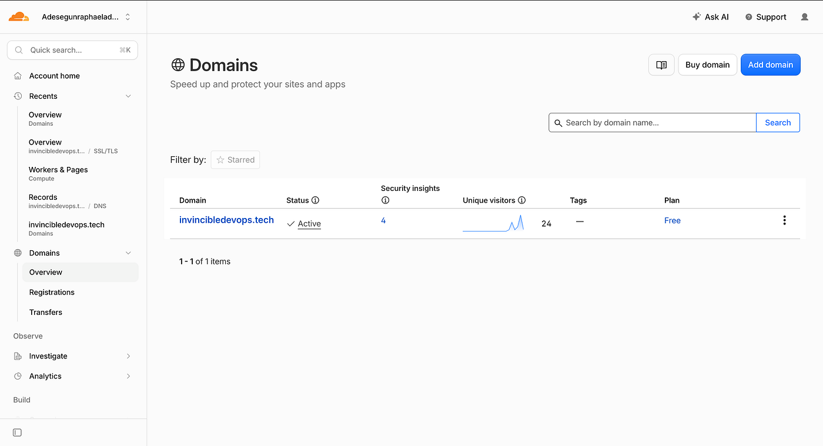Image resolution: width=823 pixels, height=446 pixels.
Task: Click Buy domain button
Action: click(708, 65)
